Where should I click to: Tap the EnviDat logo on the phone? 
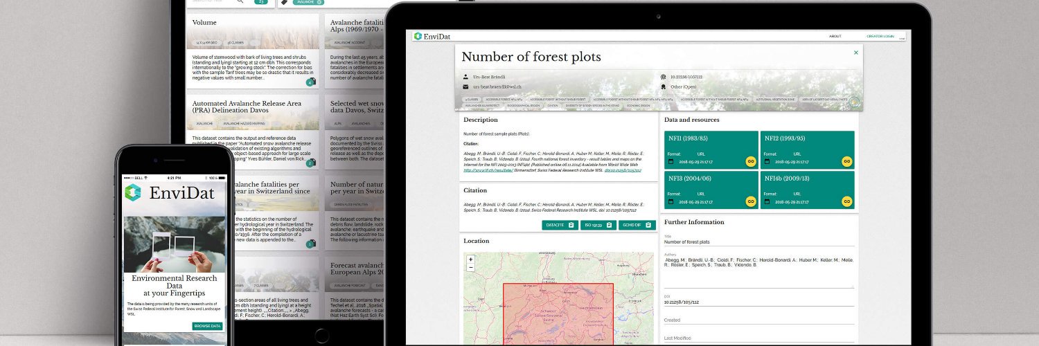click(132, 192)
